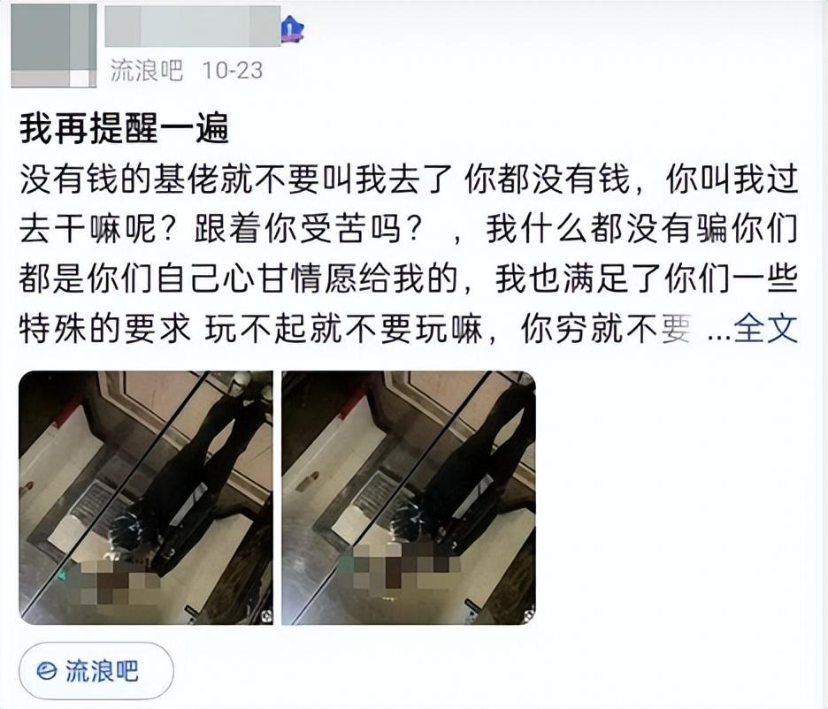Open the blurred username at the top
The width and height of the screenshot is (828, 709).
[192, 27]
